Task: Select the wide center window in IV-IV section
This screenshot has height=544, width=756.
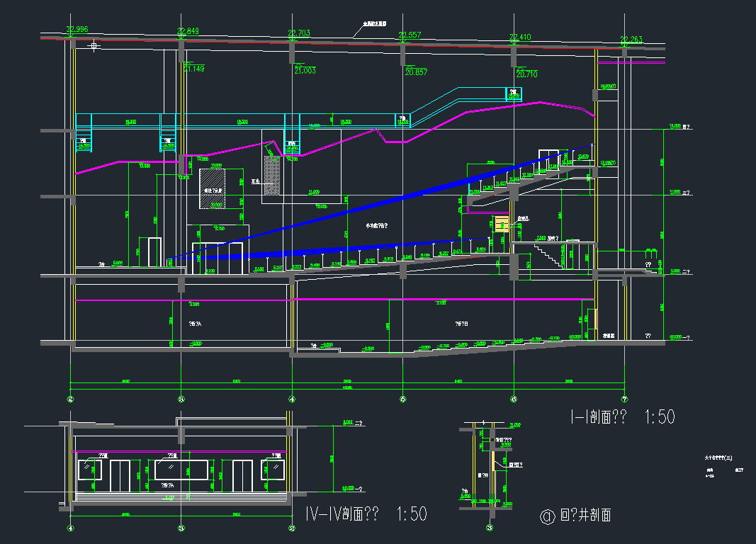Action: pos(181,469)
